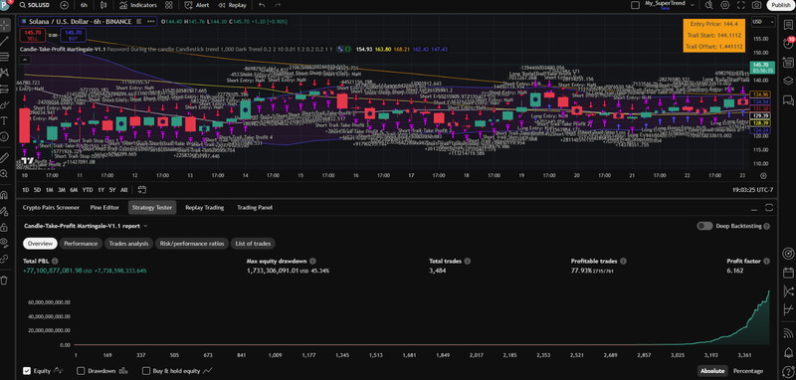The image size is (796, 380).
Task: Add a symbol to compare with plus icon
Action: 64,5
